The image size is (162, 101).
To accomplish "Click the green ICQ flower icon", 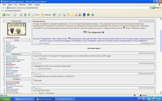I will [88, 15].
